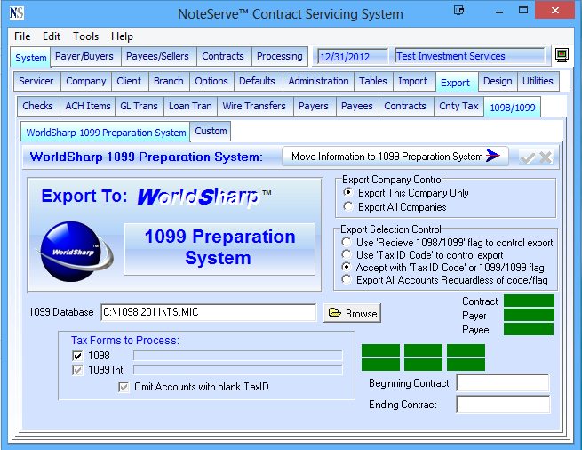Screen dimensions: 582x450
Task: Enable the 1098 tax form checkbox
Action: 77,356
